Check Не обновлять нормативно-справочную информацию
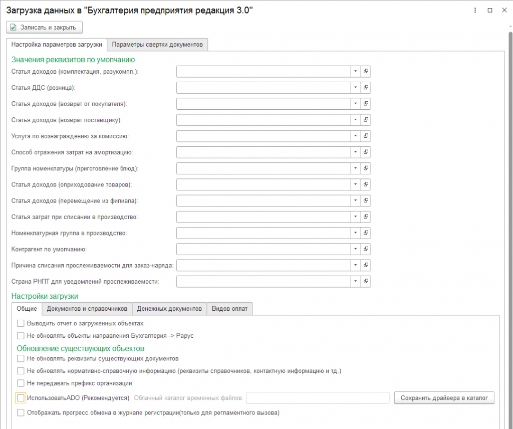This screenshot has width=513, height=429. click(21, 371)
